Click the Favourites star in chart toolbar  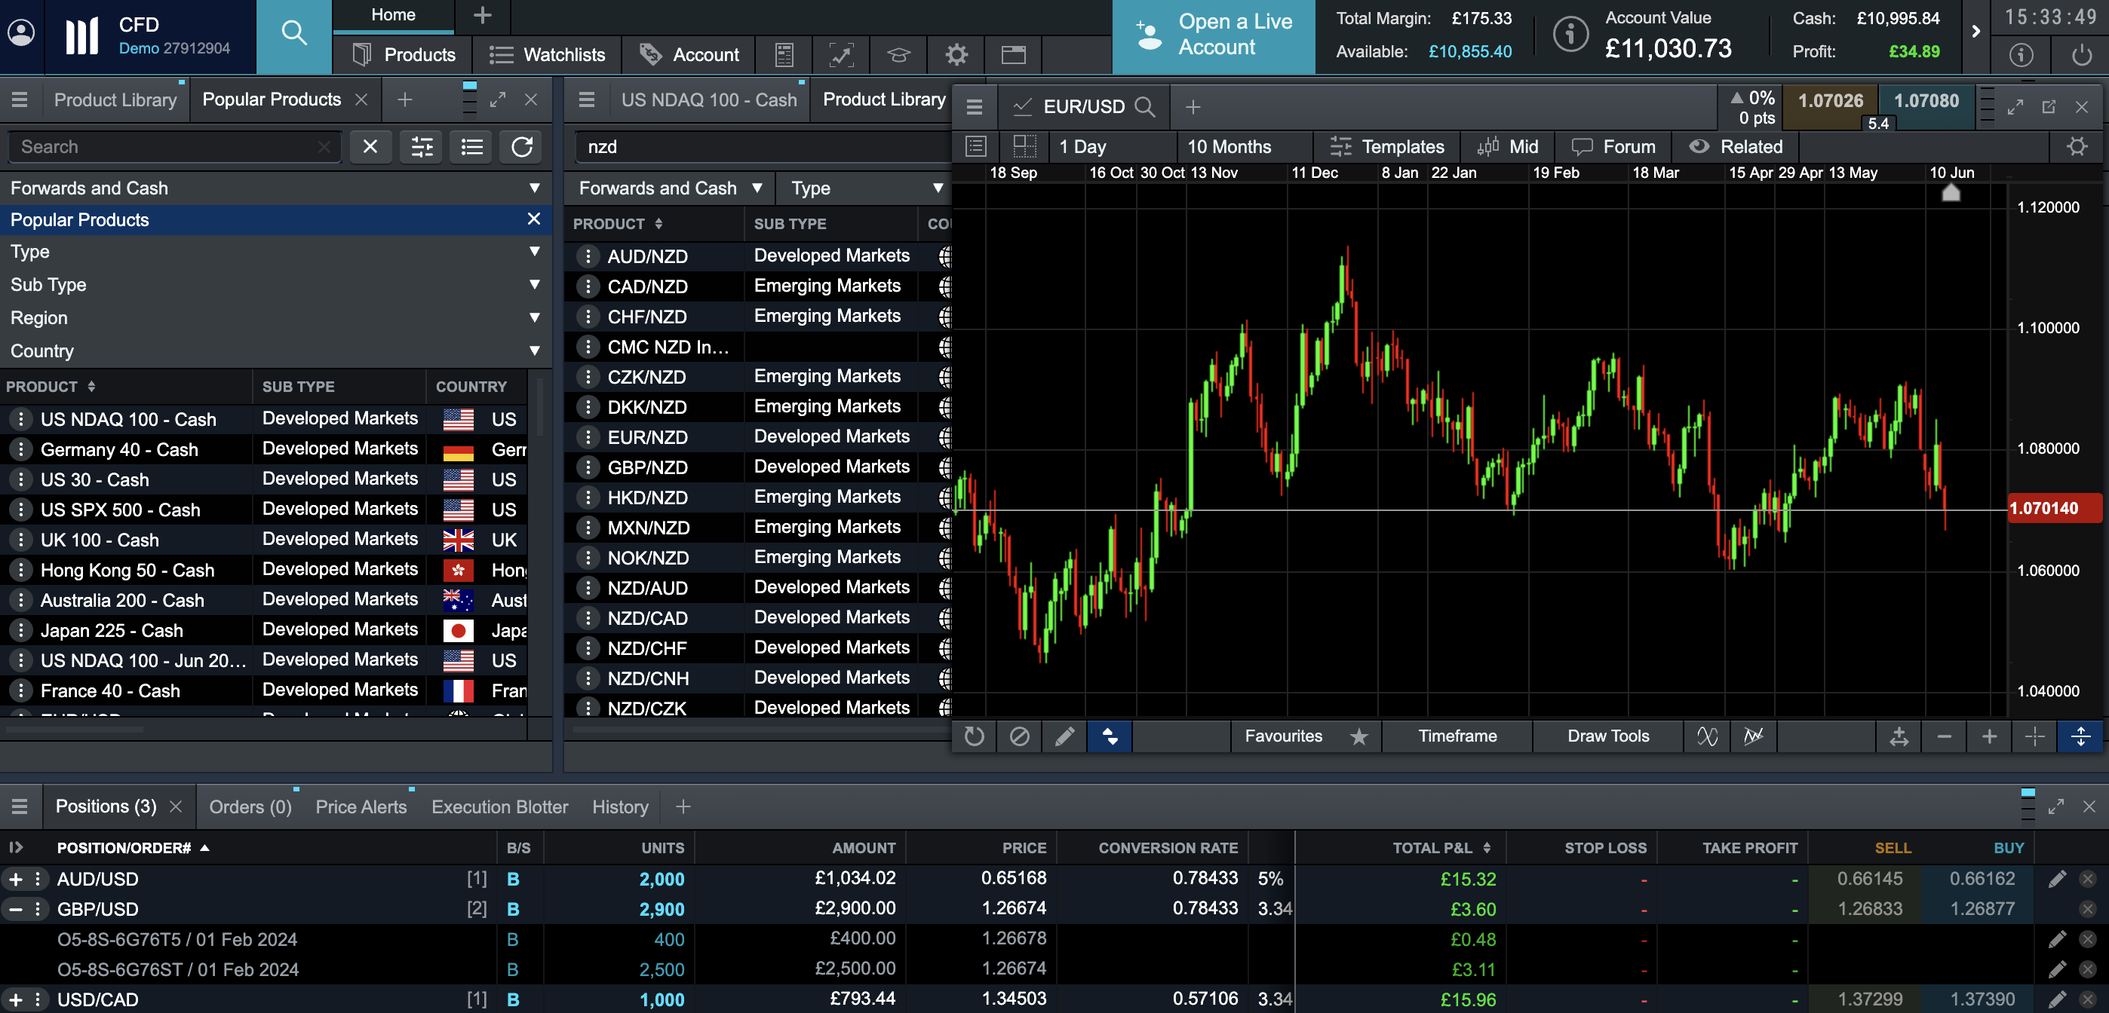point(1358,736)
